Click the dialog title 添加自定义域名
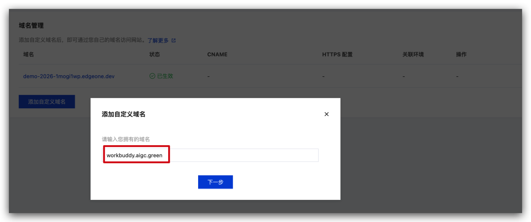531x222 pixels. click(123, 114)
